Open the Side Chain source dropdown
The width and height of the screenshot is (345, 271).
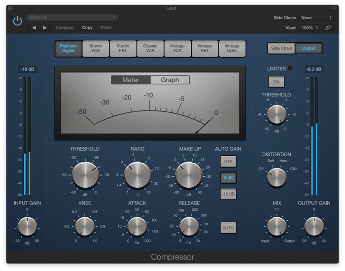pos(317,18)
